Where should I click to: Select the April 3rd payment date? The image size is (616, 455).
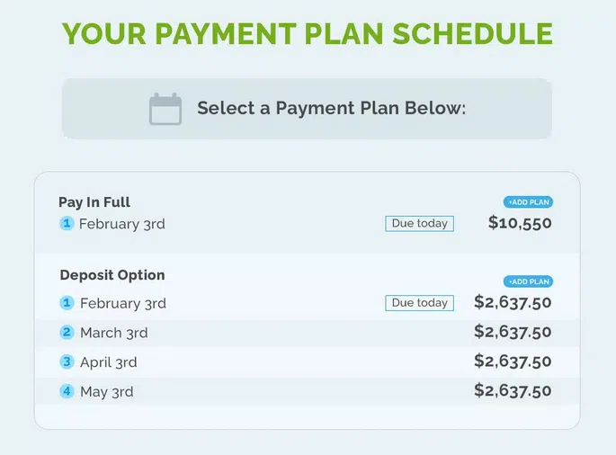point(111,362)
